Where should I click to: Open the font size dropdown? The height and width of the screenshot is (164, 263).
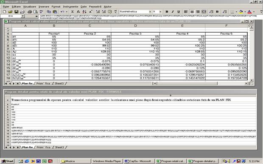[x=160, y=11]
